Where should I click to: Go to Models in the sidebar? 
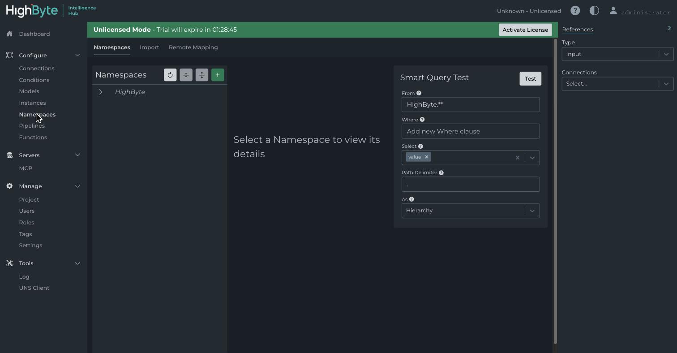coord(29,91)
